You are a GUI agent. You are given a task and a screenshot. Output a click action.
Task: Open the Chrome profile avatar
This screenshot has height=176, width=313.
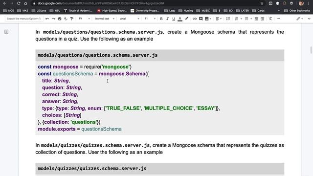coord(301,3)
